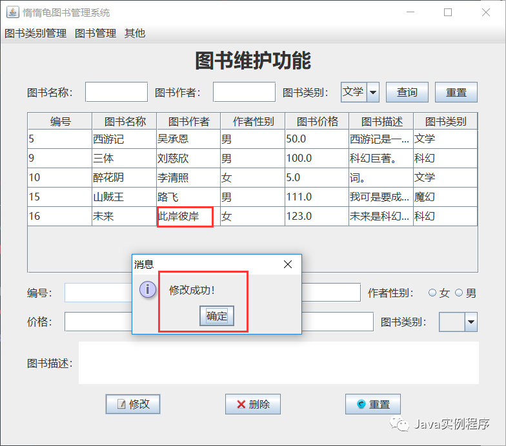Click the ID cell 10
This screenshot has width=506, height=446.
point(60,178)
